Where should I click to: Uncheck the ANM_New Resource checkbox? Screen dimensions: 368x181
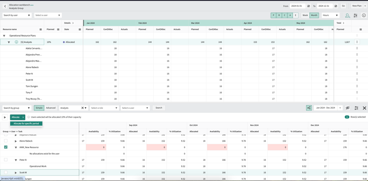(6, 147)
